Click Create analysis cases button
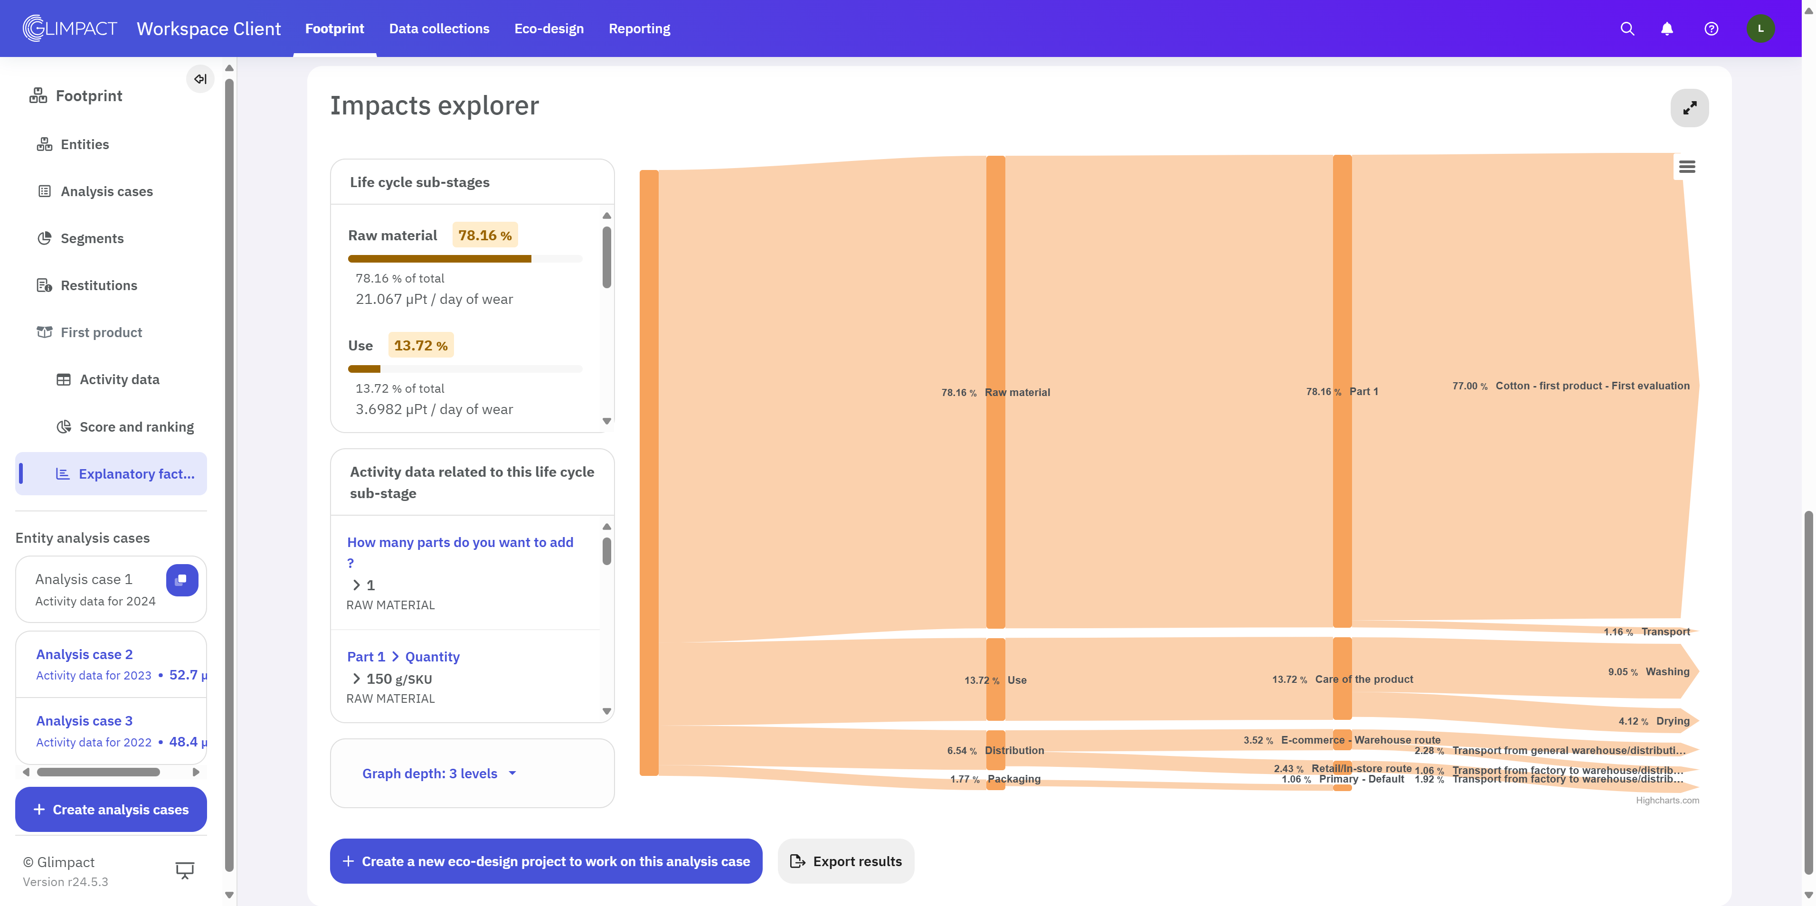 click(111, 810)
